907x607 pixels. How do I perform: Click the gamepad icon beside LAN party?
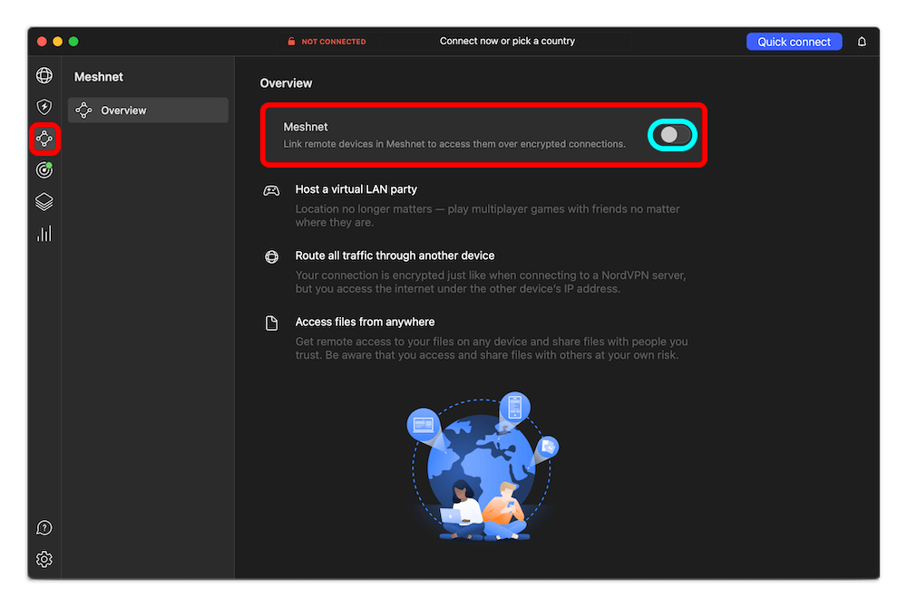tap(271, 190)
